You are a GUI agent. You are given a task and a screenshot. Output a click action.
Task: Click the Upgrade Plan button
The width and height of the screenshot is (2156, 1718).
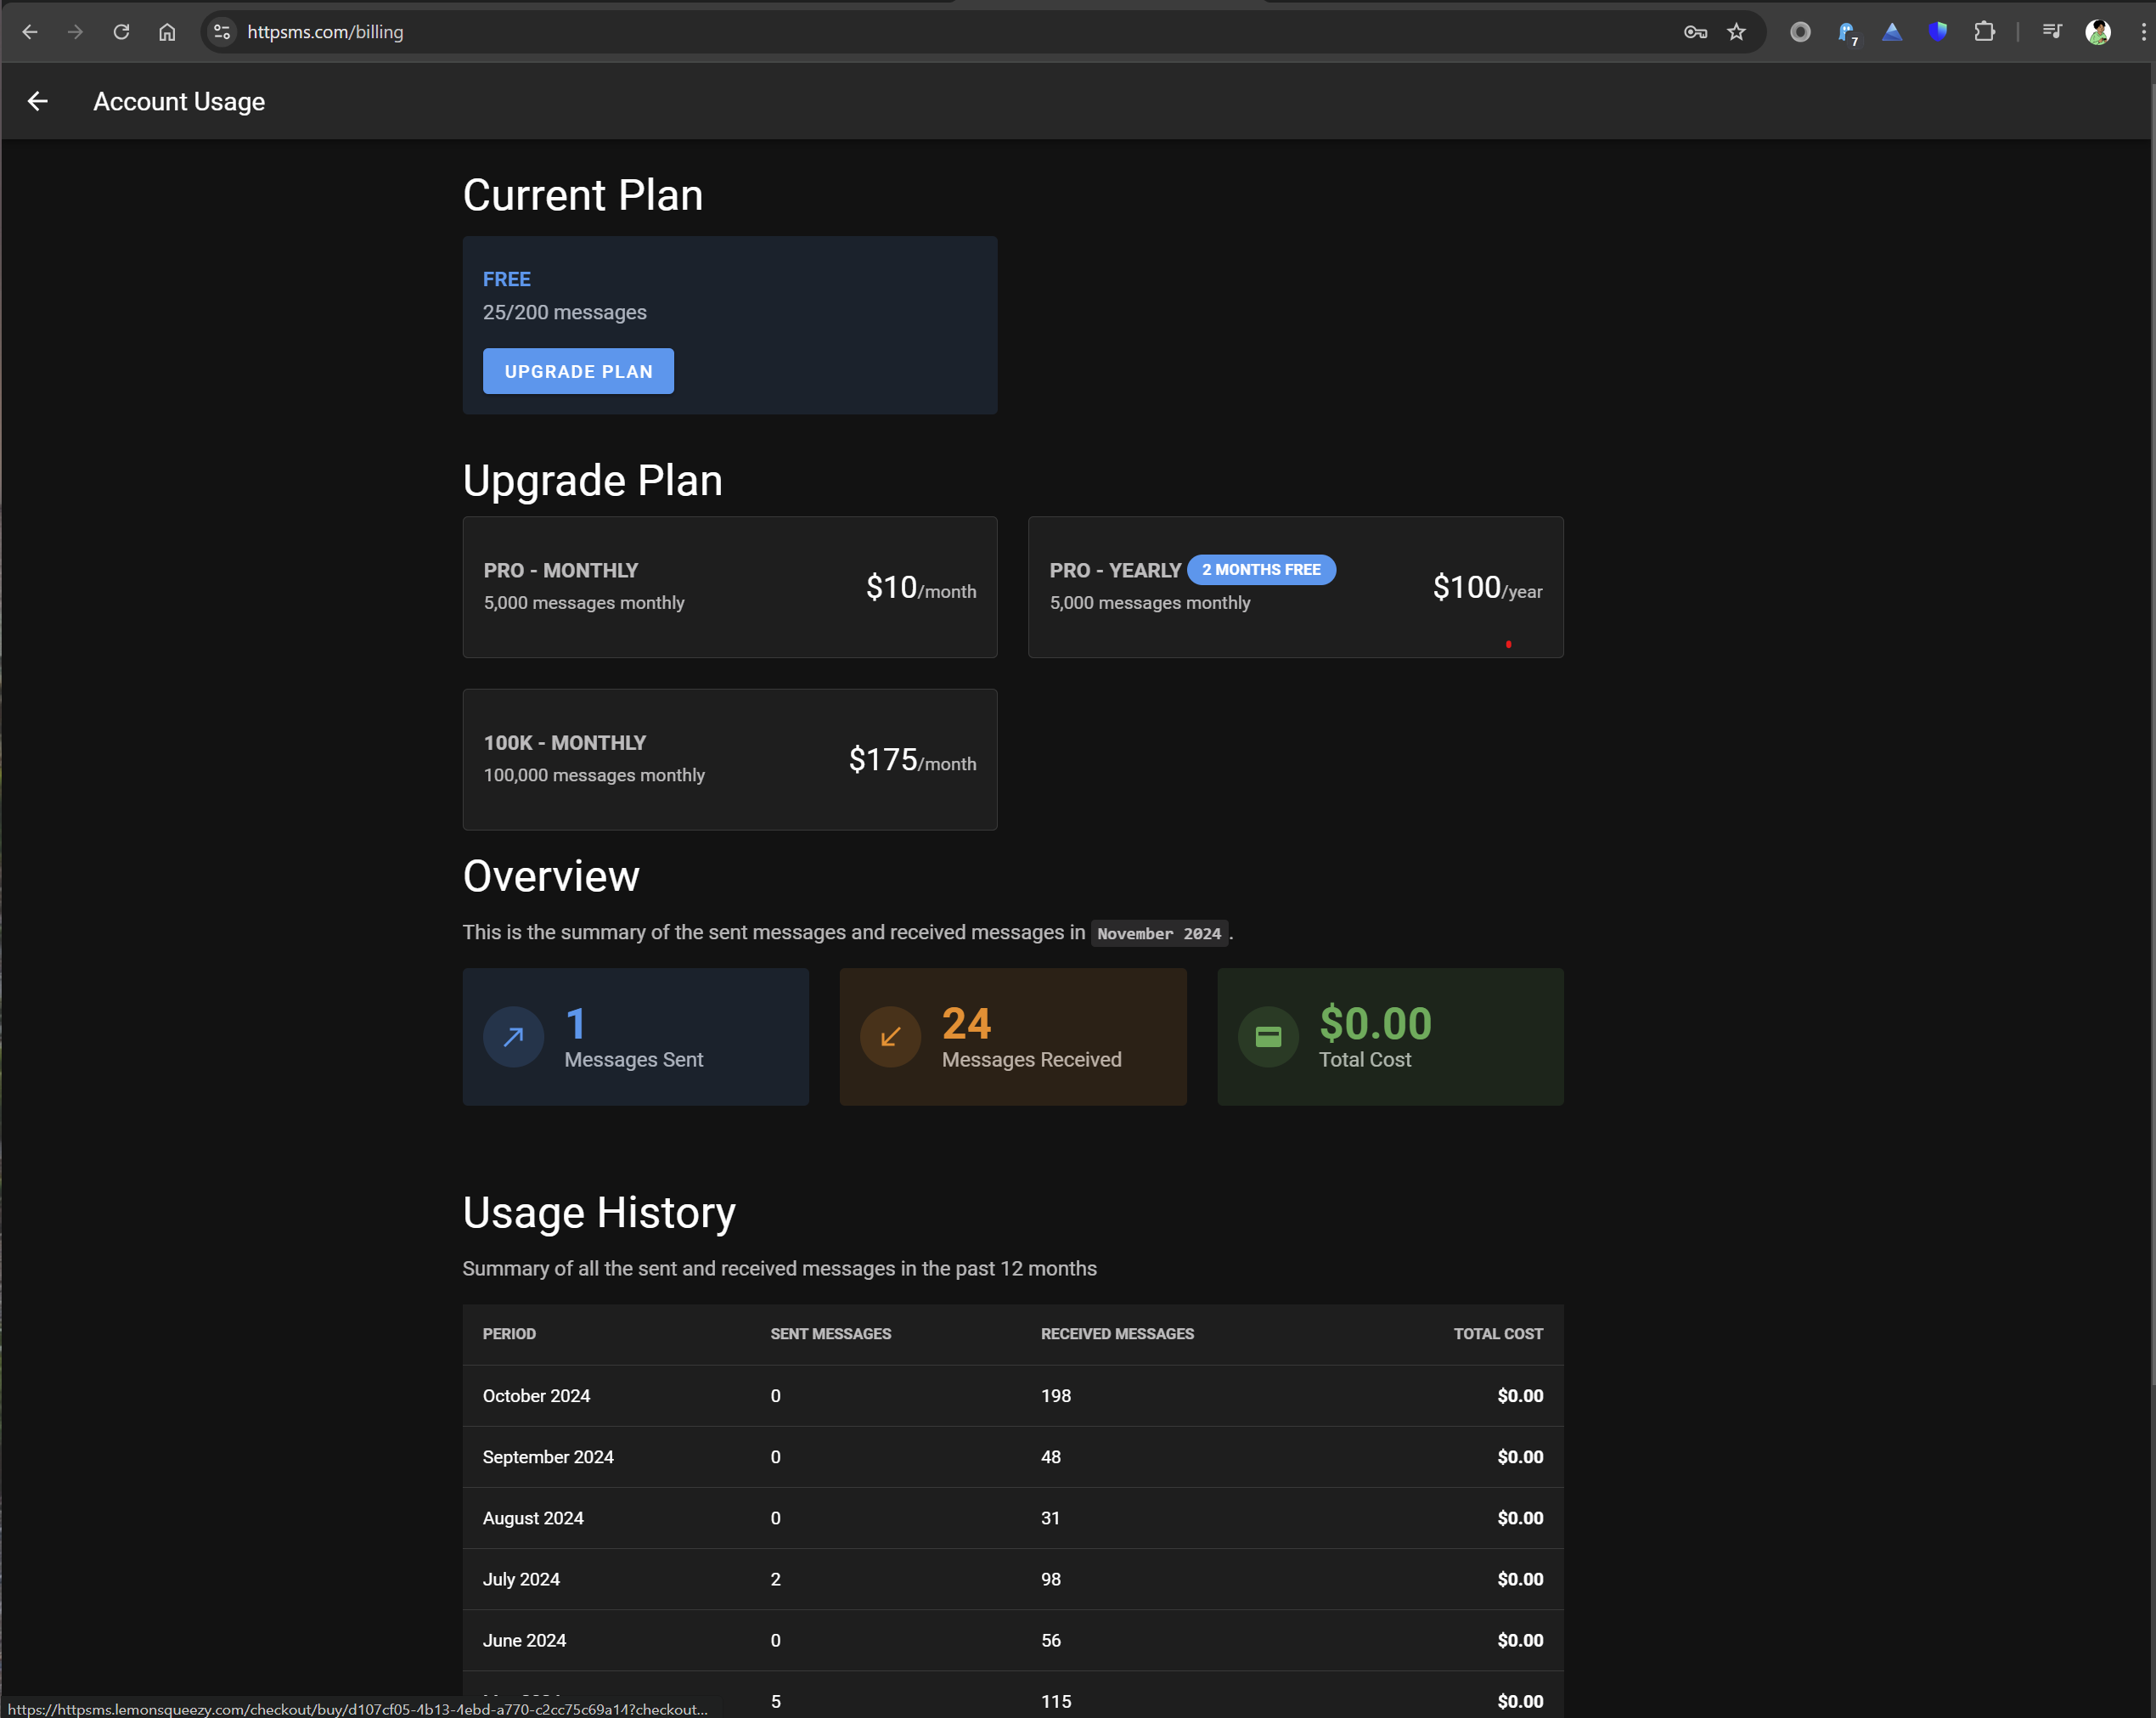578,371
